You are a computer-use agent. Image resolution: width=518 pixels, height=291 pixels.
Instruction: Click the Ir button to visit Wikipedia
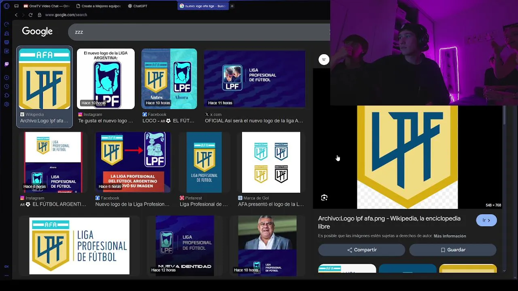486,220
